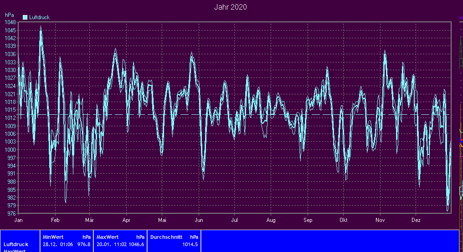
Task: Click the Dez label on the x-axis
Action: [x=416, y=220]
